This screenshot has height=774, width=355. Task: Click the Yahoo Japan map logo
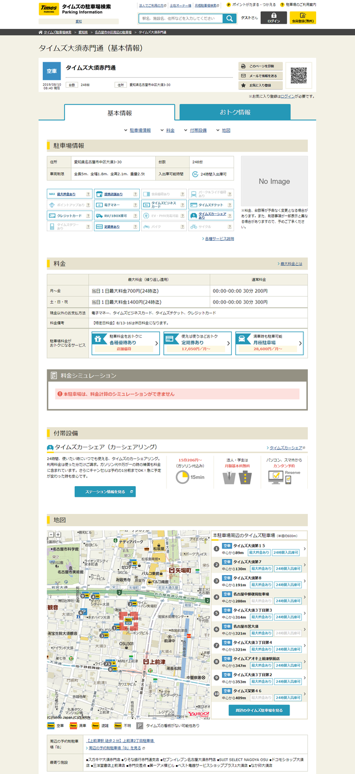(x=198, y=713)
